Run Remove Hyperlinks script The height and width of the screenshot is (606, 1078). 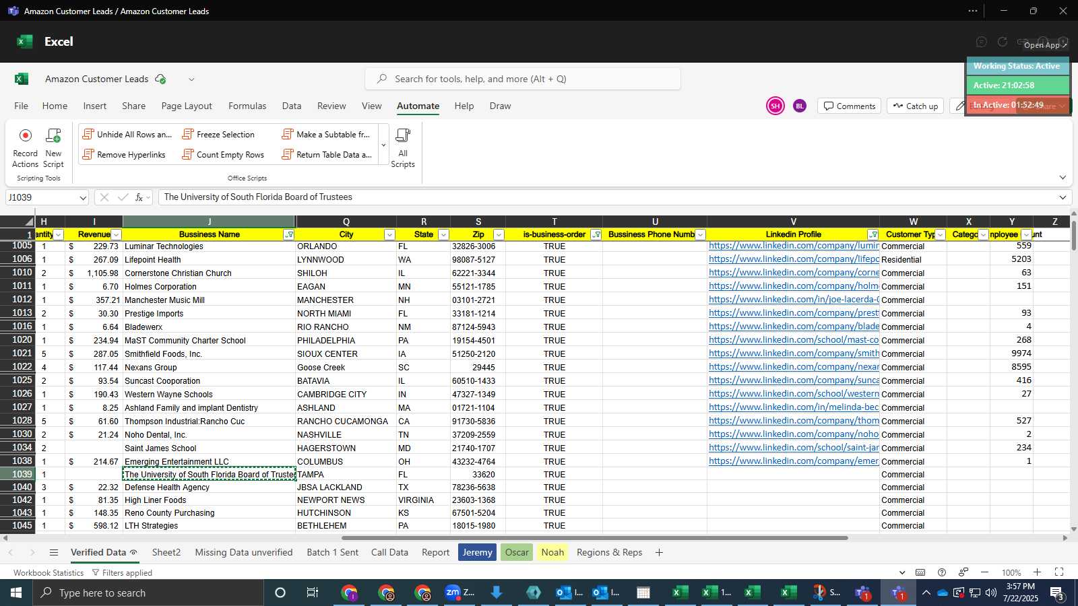(124, 155)
